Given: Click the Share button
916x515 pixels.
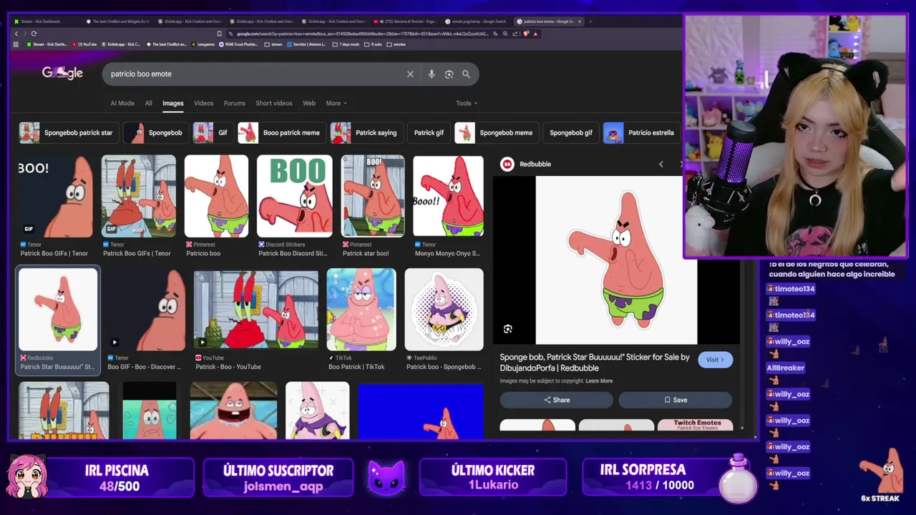Looking at the screenshot, I should (556, 400).
